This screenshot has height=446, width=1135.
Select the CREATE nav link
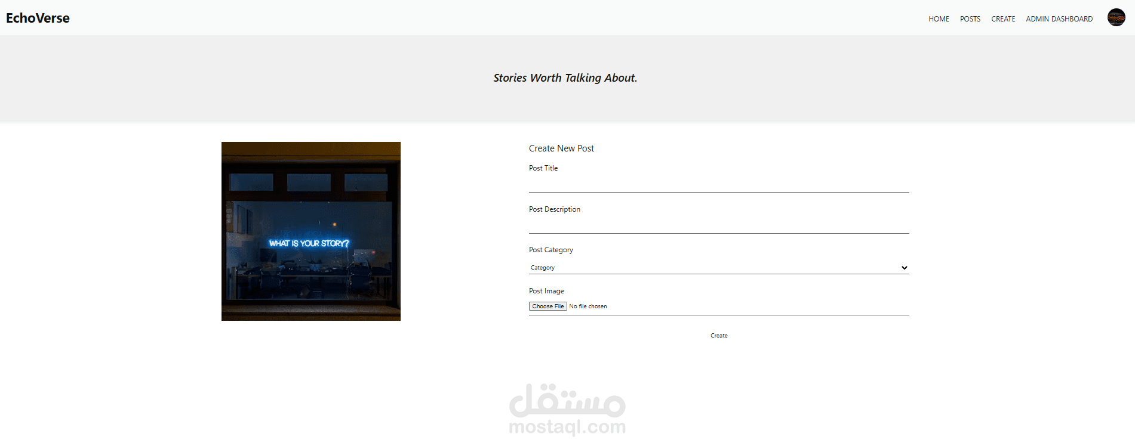1003,19
